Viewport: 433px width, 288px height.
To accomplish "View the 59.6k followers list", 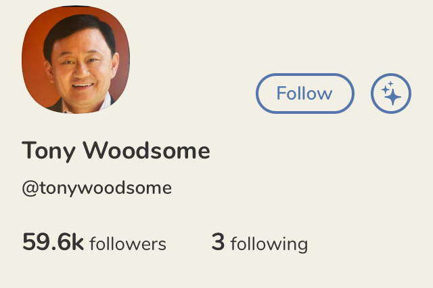I will pos(94,243).
